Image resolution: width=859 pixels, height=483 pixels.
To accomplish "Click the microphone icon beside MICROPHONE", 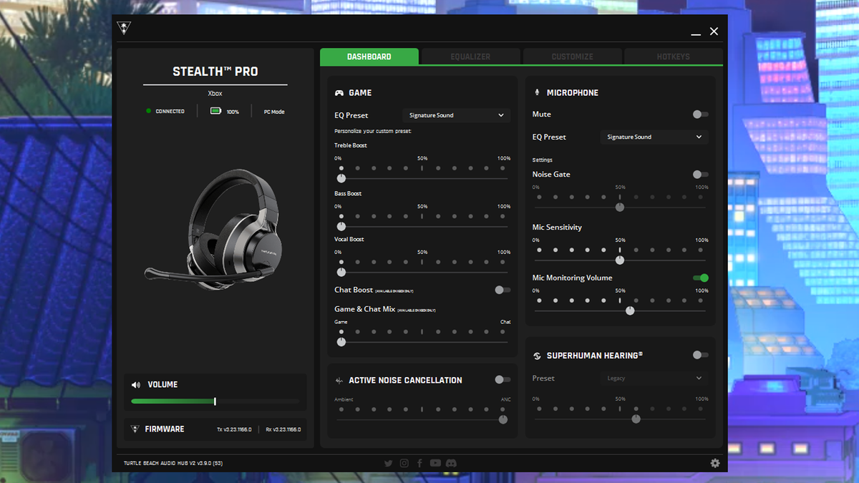I will pos(537,92).
